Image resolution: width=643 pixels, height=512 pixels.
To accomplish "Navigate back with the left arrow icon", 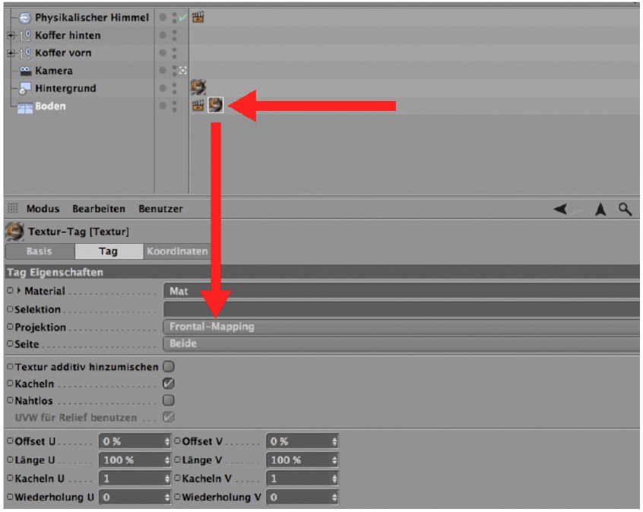I will pos(560,209).
